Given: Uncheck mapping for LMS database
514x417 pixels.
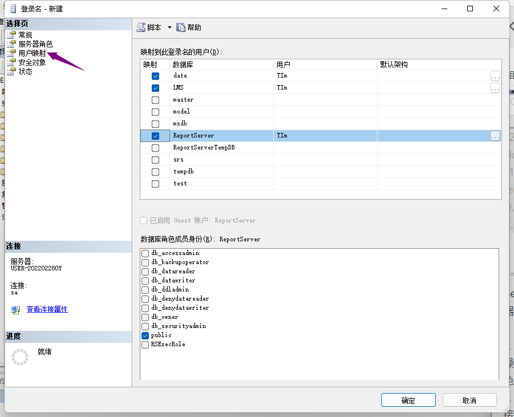Looking at the screenshot, I should [155, 88].
